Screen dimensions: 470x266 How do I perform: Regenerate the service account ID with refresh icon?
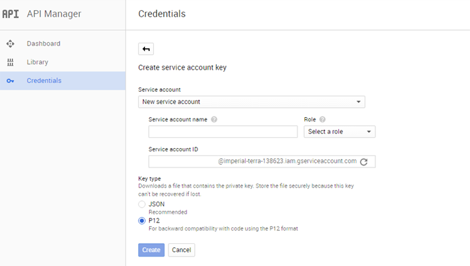point(364,162)
